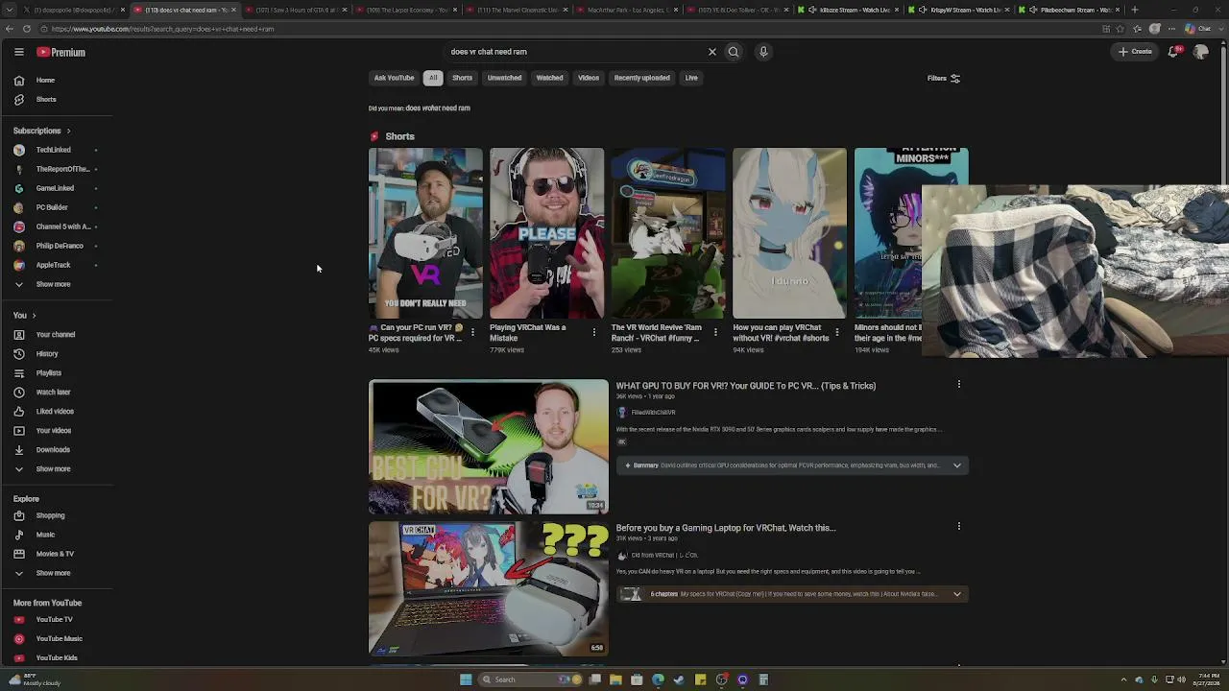Open Steam from the taskbar
This screenshot has height=691, width=1229.
(679, 679)
